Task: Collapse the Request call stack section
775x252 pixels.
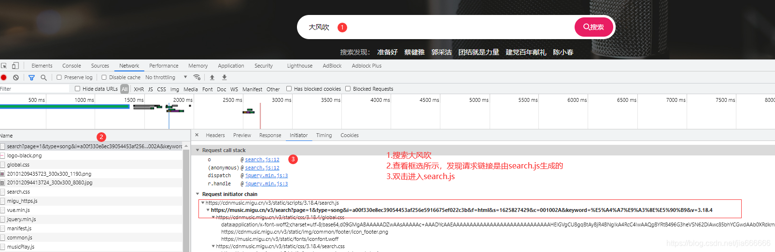Action: 197,150
